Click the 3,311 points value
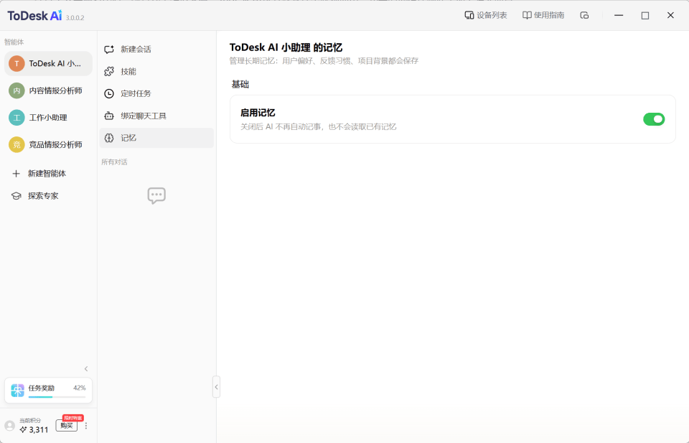Viewport: 689px width, 443px height. pos(39,430)
